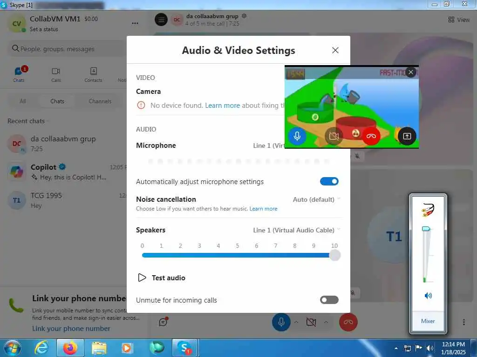
Task: Select the Channels filter pill
Action: click(100, 101)
